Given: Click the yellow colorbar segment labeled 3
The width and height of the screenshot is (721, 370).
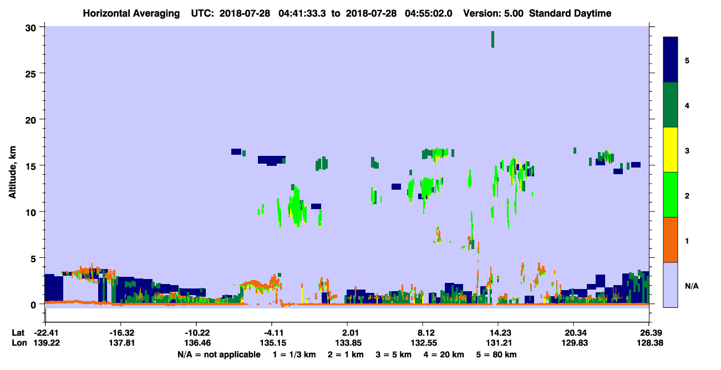Looking at the screenshot, I should point(671,150).
